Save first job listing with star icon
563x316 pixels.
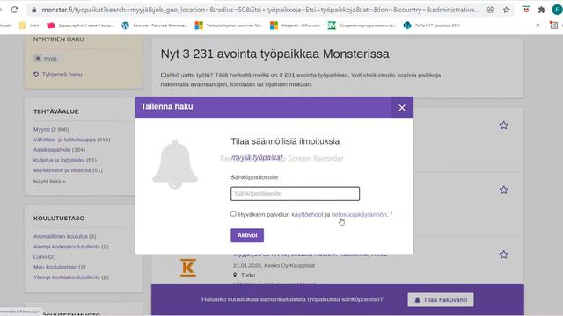tap(503, 125)
